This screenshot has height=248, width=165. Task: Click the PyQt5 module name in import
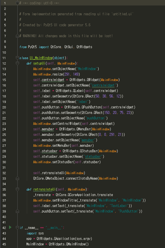pos(32,47)
